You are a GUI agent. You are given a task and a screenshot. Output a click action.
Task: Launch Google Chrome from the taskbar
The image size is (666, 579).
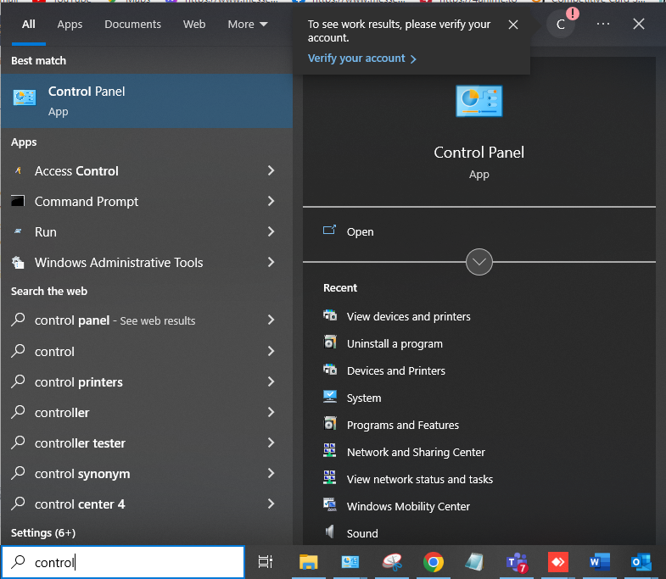[434, 562]
